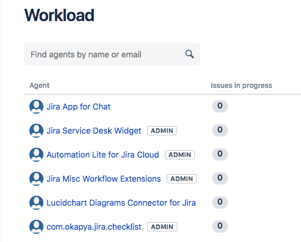
Task: Click avatar for com.okapya.jira.checklist
Action: coord(36,227)
